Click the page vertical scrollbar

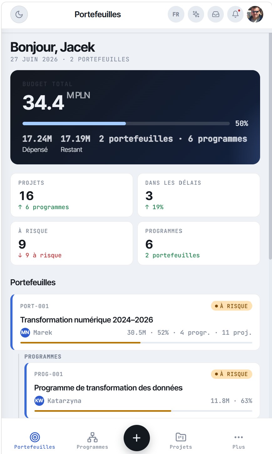coord(270,146)
